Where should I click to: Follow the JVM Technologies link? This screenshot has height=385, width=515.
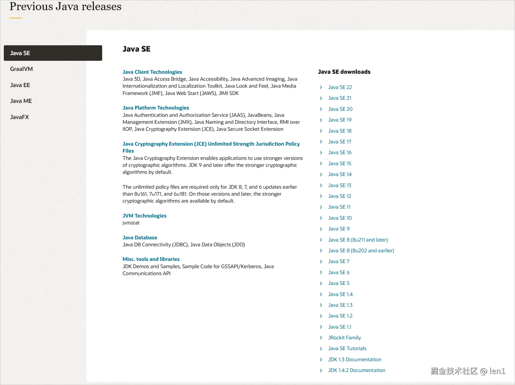click(144, 216)
